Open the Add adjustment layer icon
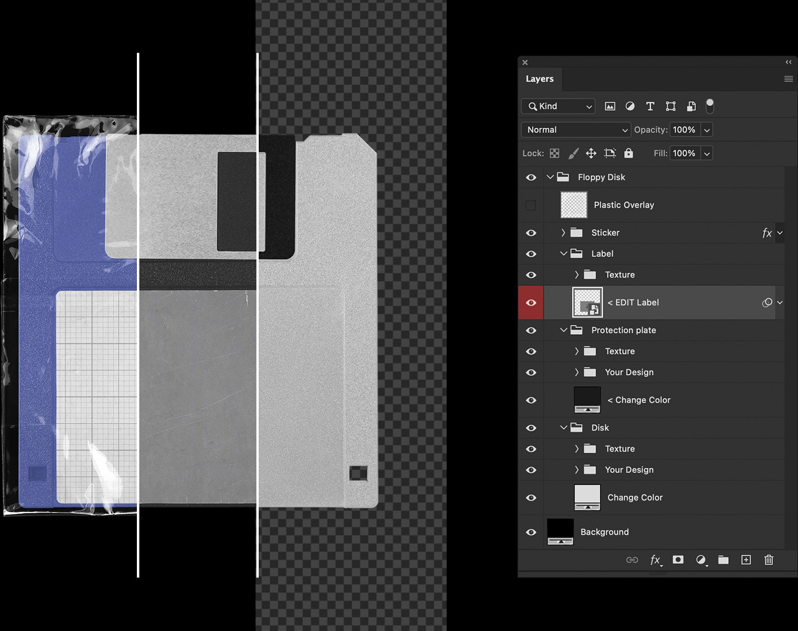798x631 pixels. (701, 560)
